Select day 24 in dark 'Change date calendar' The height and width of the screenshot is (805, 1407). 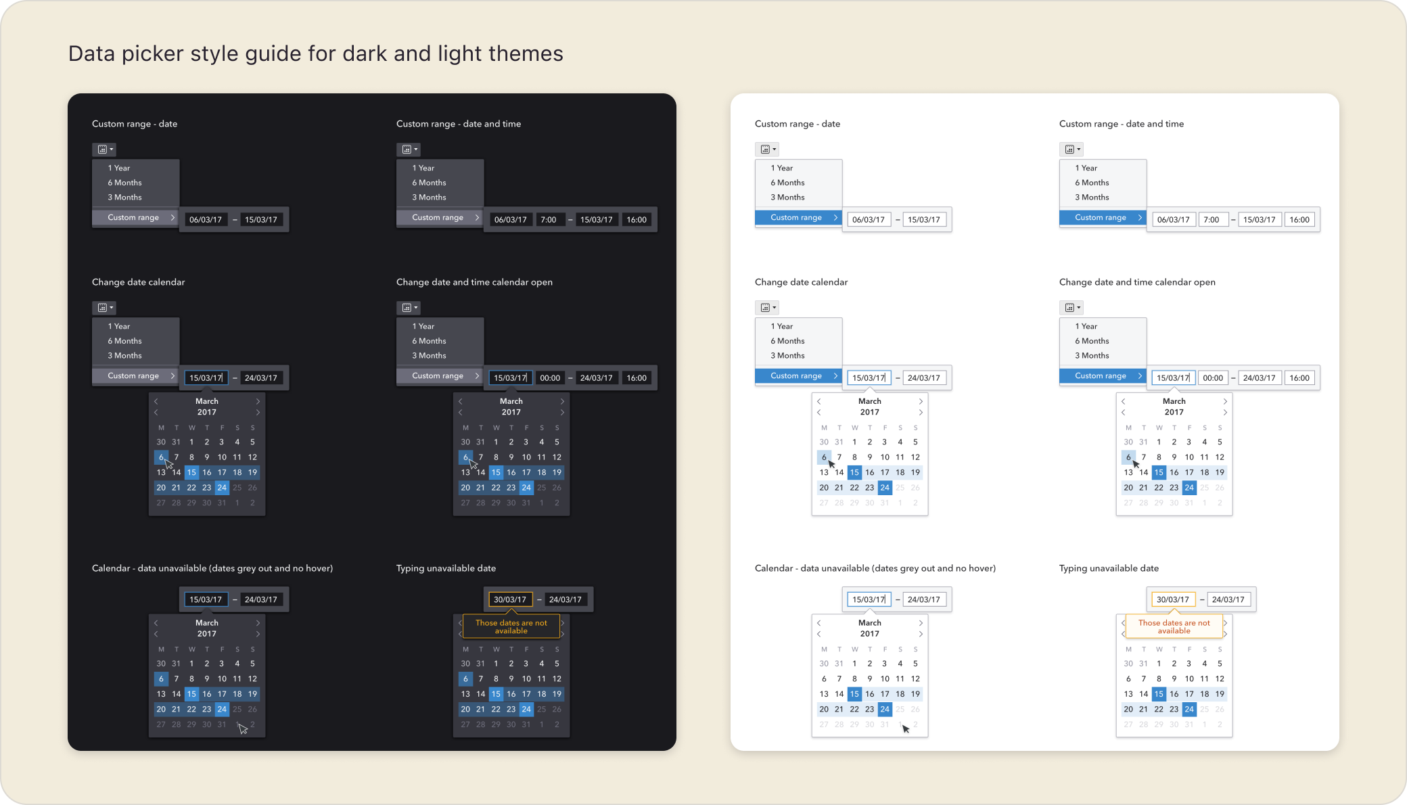click(222, 488)
